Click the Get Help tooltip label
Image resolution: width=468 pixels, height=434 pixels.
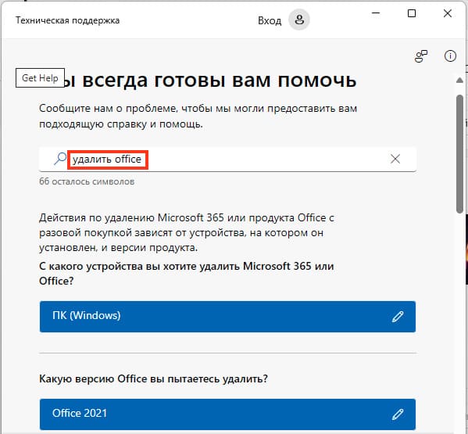click(x=40, y=78)
